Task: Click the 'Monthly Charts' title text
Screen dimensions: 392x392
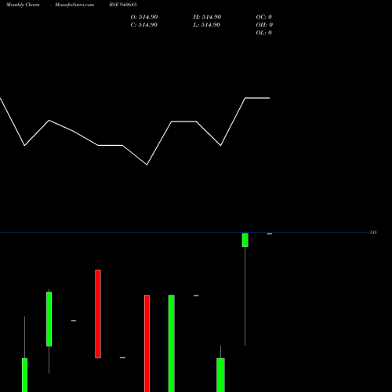Action: coord(23,5)
